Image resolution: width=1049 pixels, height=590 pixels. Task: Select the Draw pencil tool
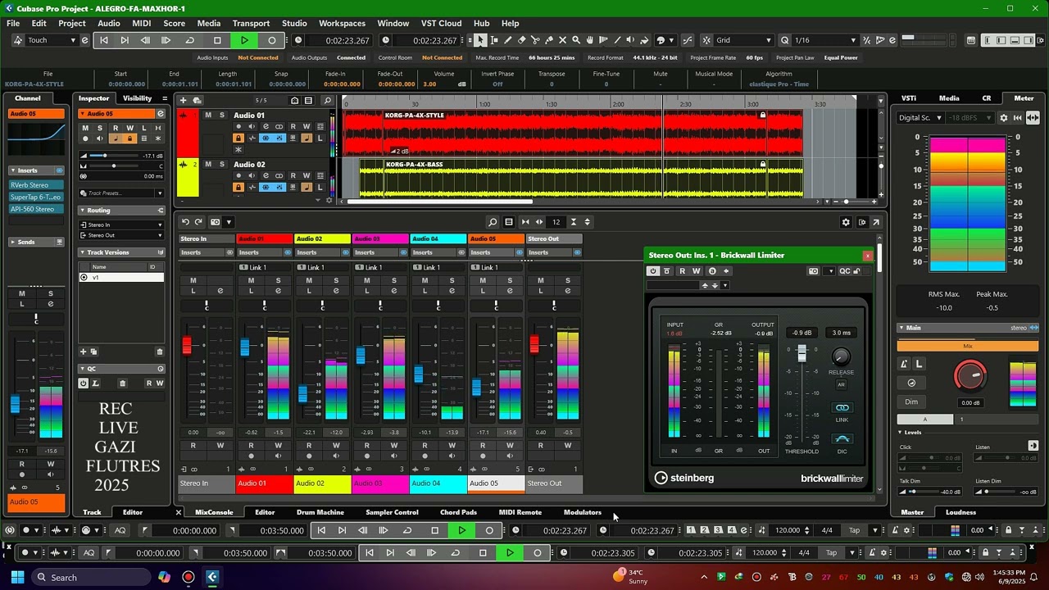508,40
